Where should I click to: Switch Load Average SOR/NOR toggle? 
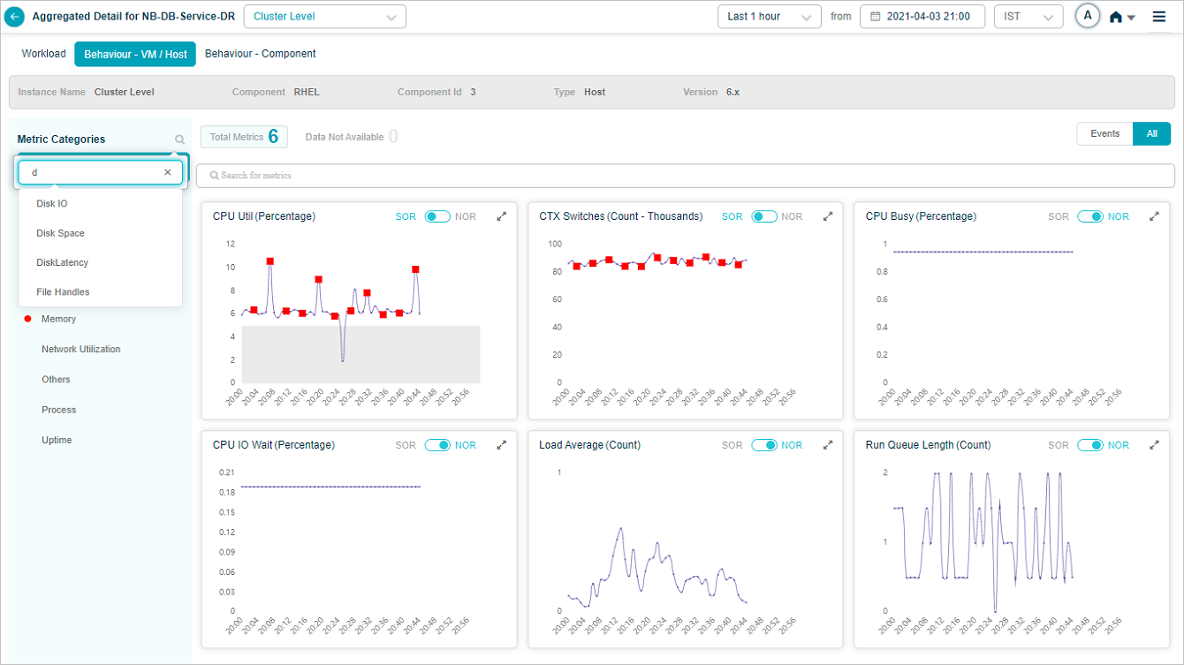[764, 445]
